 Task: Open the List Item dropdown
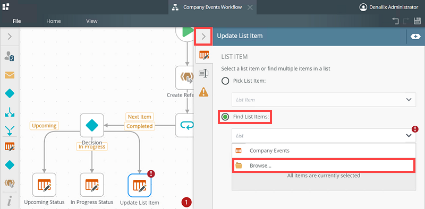pyautogui.click(x=324, y=100)
